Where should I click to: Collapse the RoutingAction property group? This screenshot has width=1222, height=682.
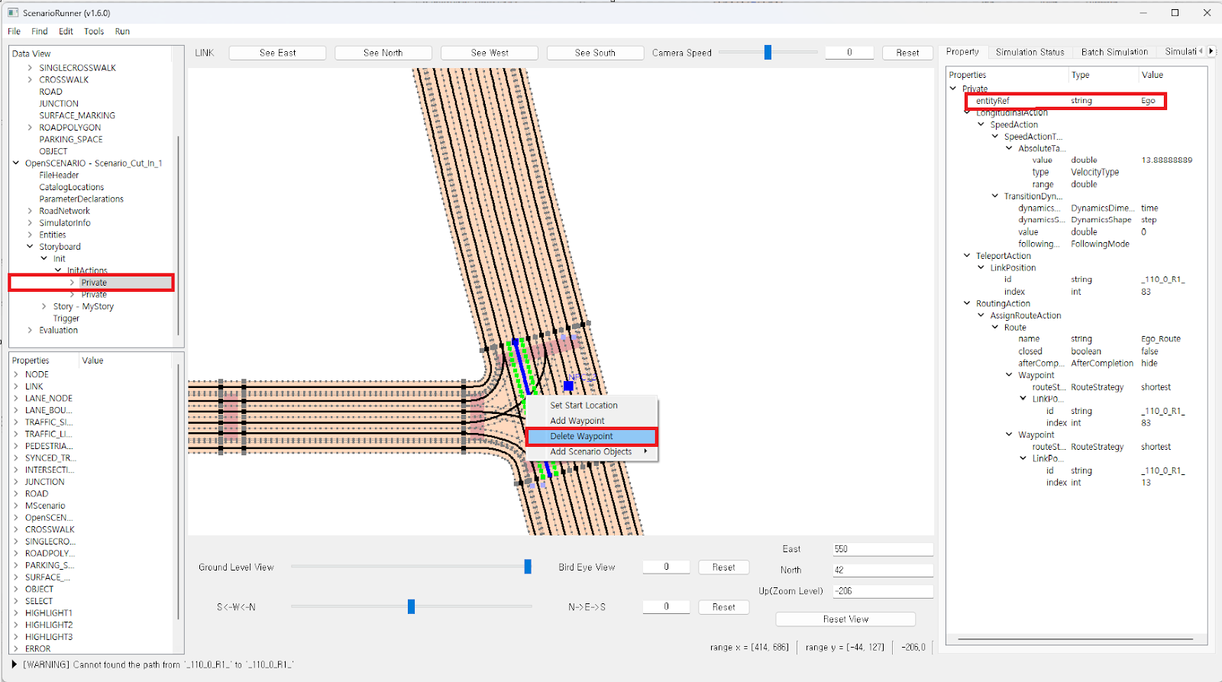[967, 303]
